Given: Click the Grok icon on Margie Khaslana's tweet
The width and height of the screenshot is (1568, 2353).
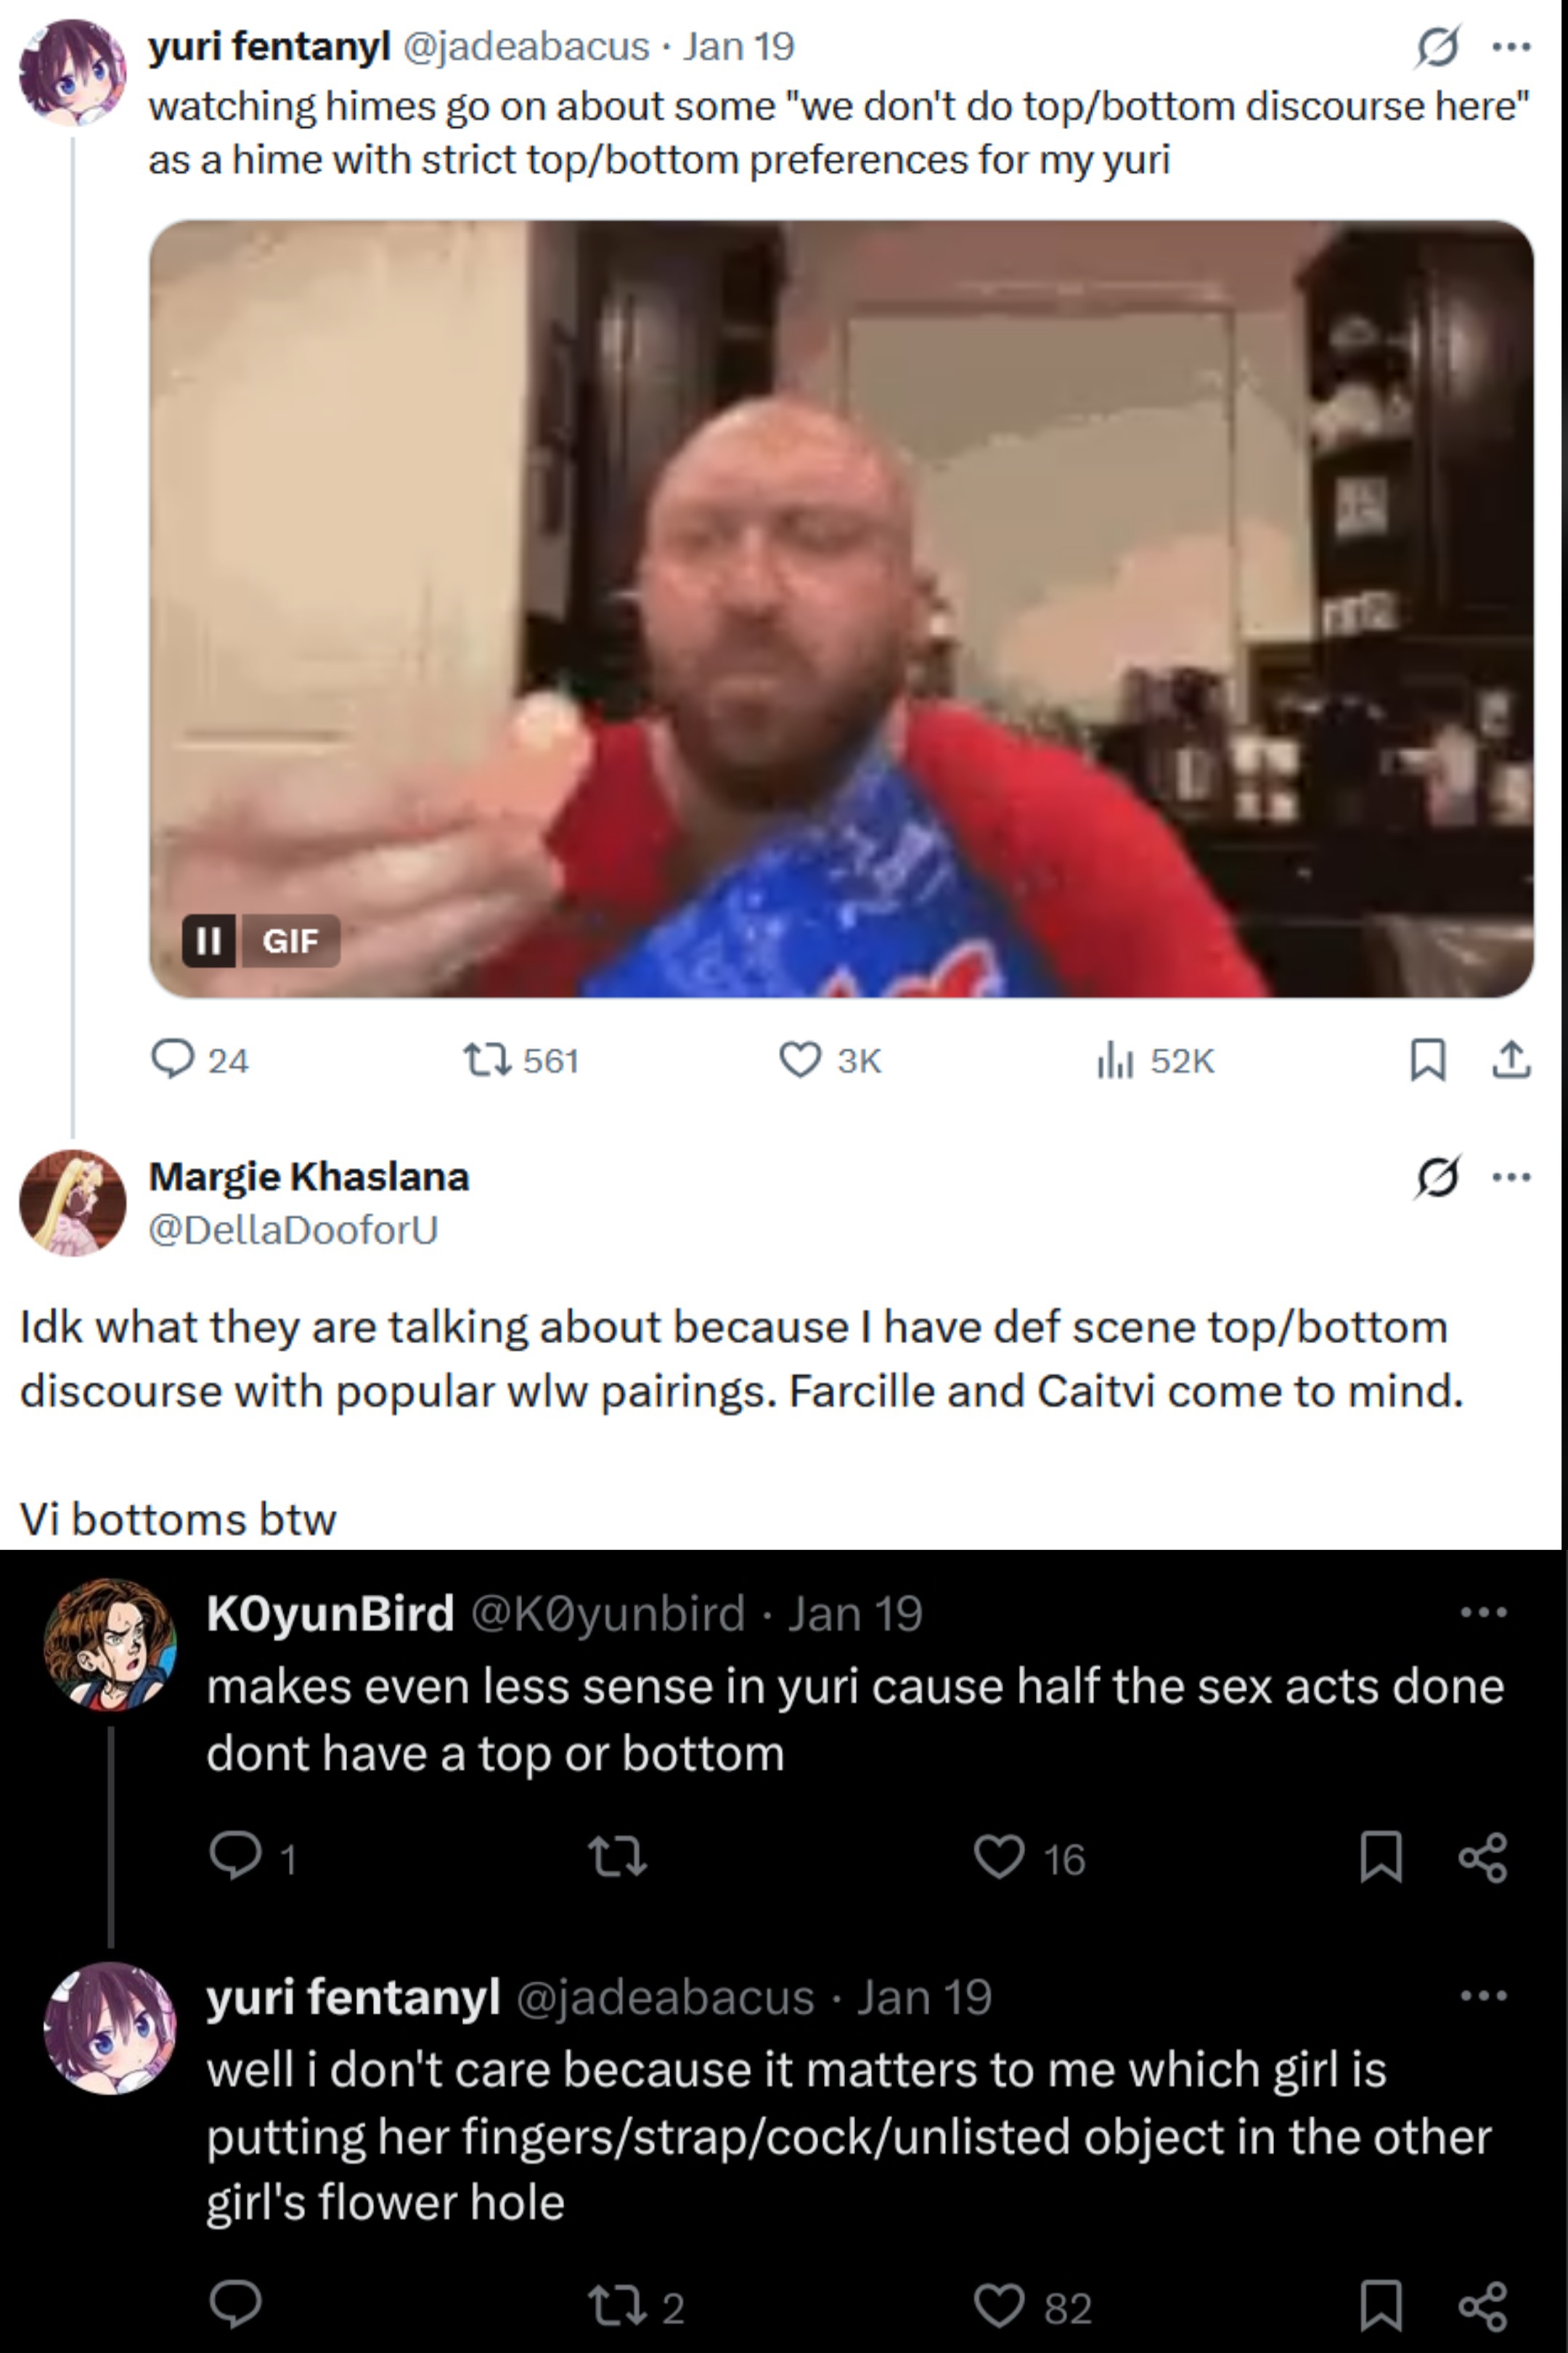Looking at the screenshot, I should 1437,1177.
